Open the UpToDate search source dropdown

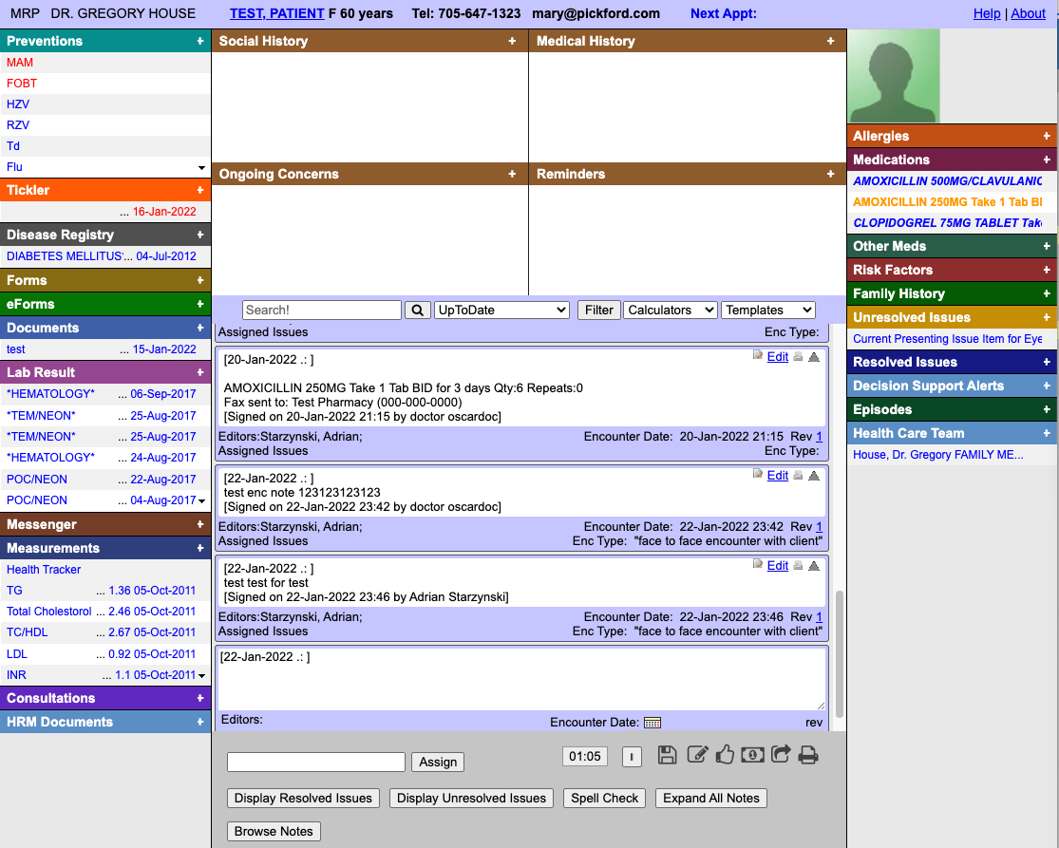pos(501,311)
